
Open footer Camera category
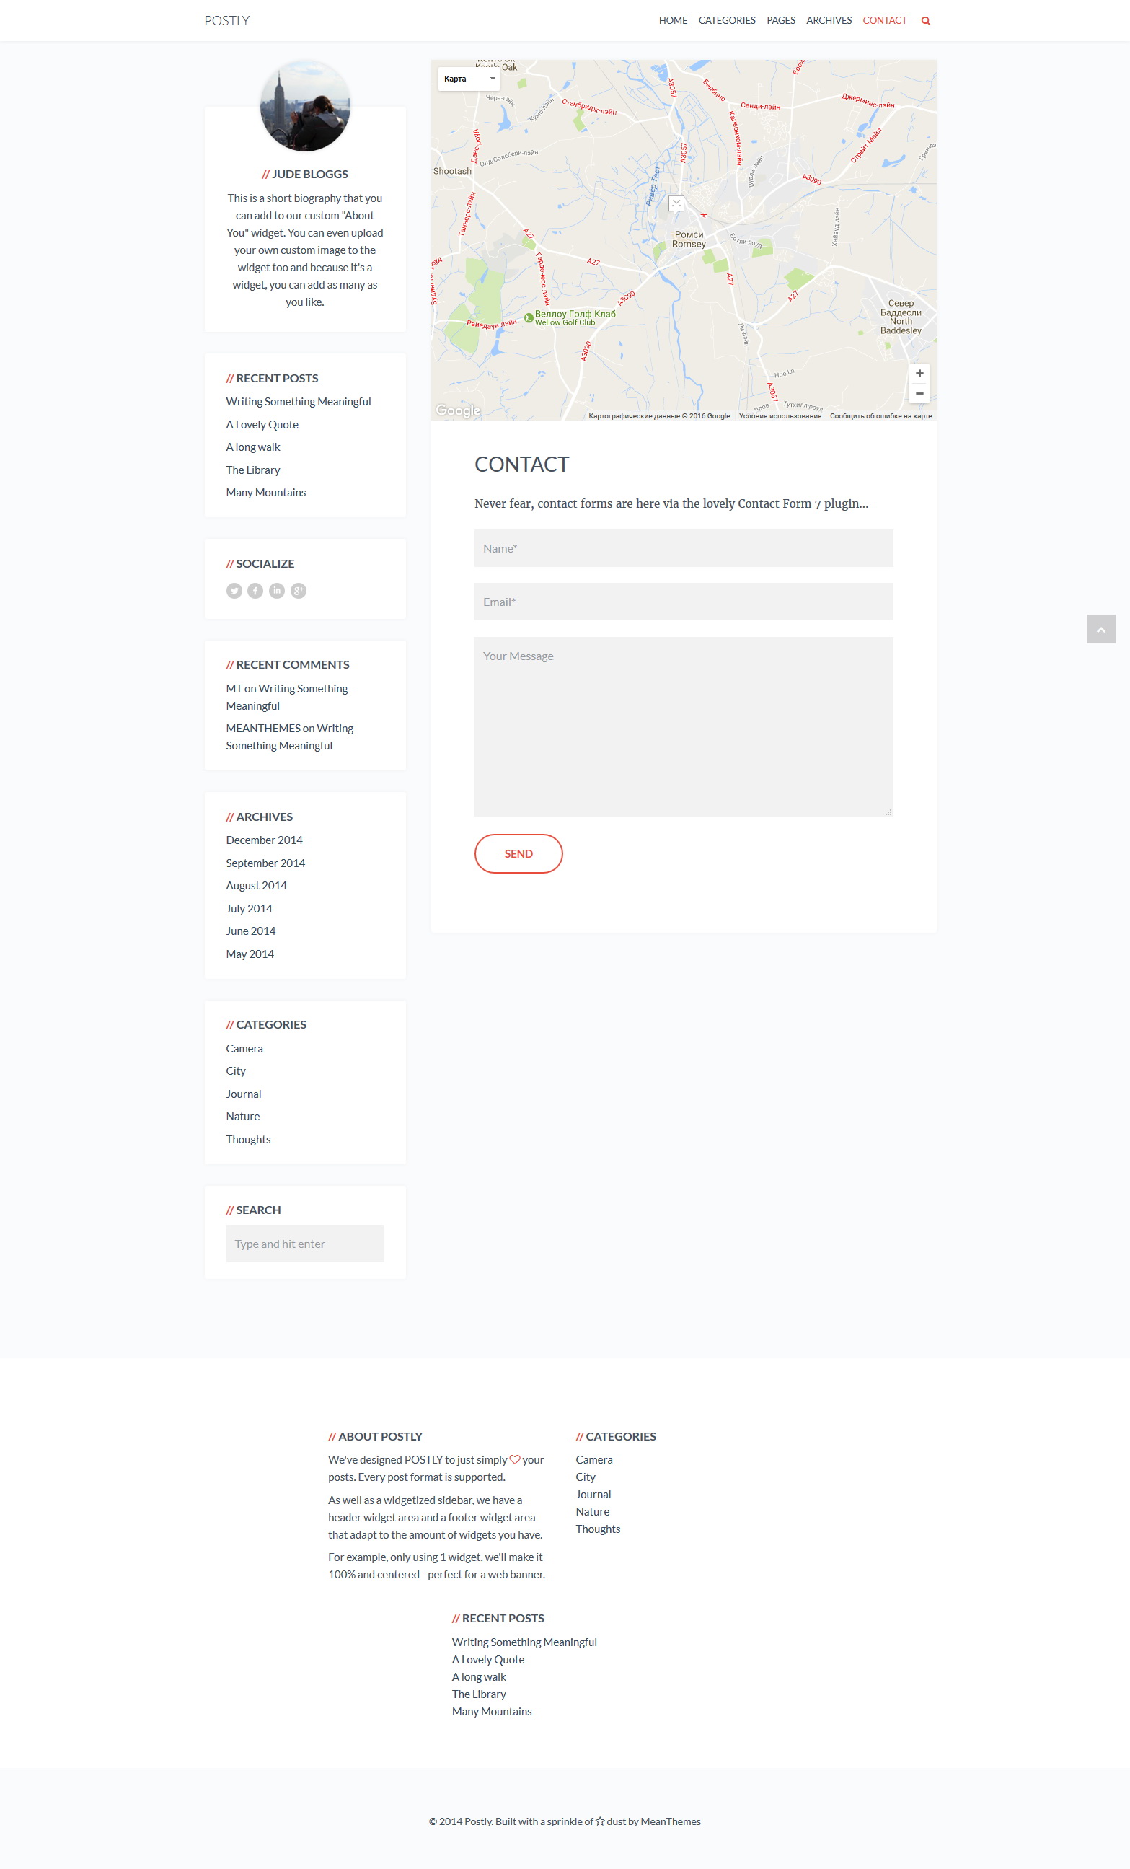(x=593, y=1460)
